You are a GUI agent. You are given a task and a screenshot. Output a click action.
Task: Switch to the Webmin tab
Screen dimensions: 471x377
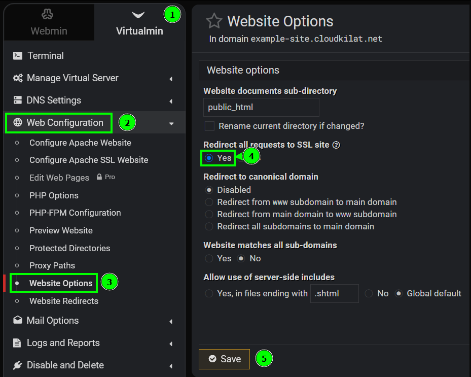click(49, 22)
